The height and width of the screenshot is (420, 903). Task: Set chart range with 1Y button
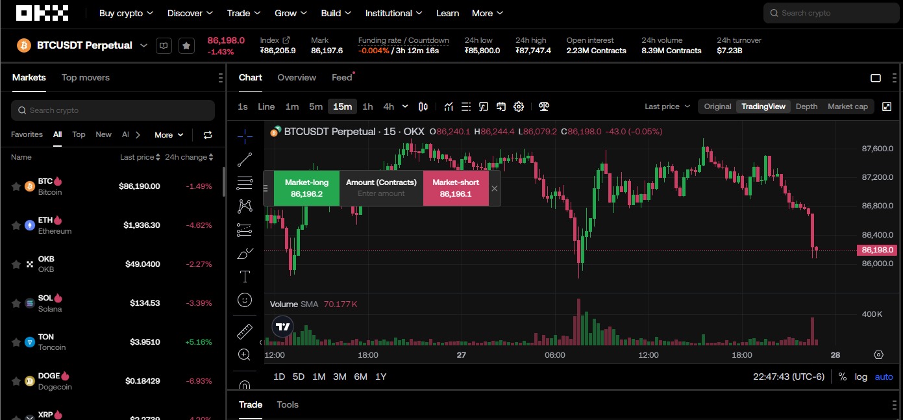coord(382,377)
